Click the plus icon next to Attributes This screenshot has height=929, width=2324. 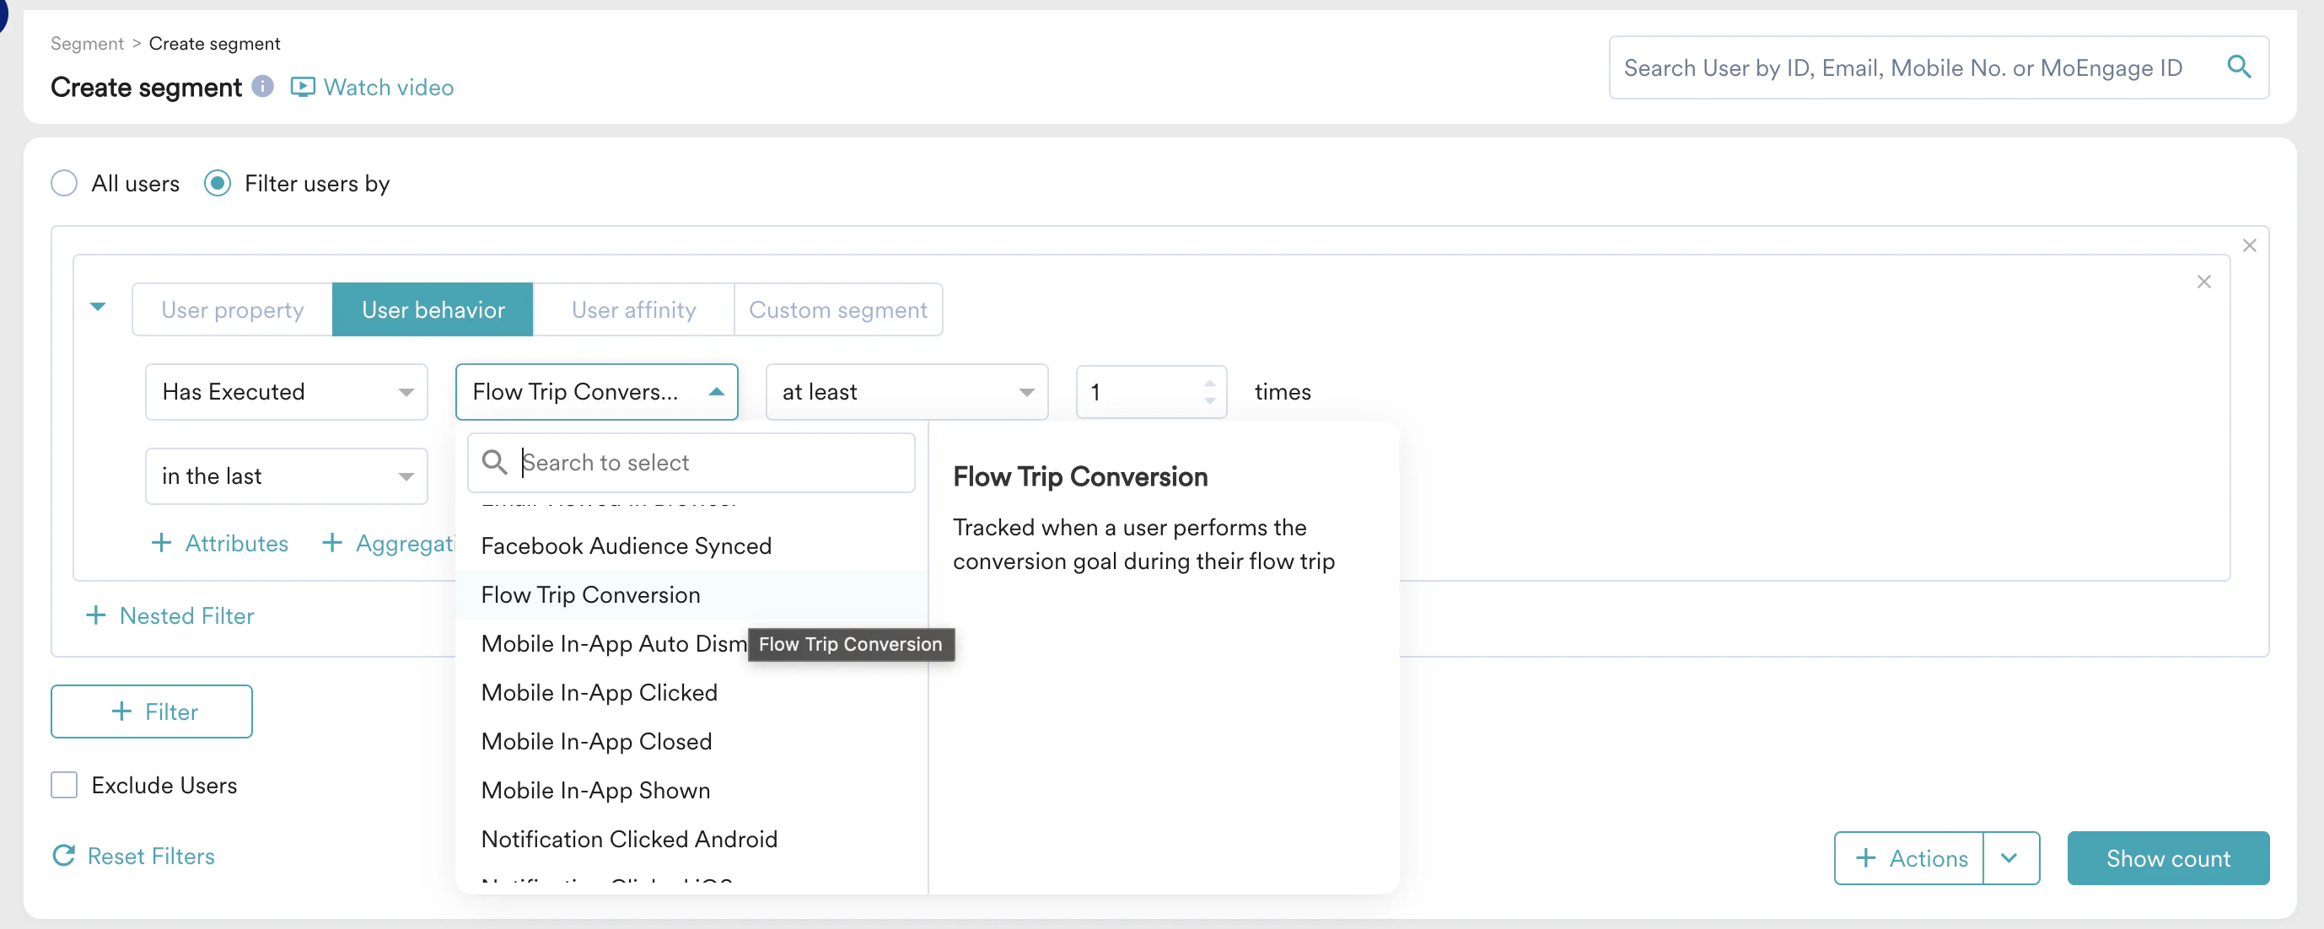(x=162, y=543)
